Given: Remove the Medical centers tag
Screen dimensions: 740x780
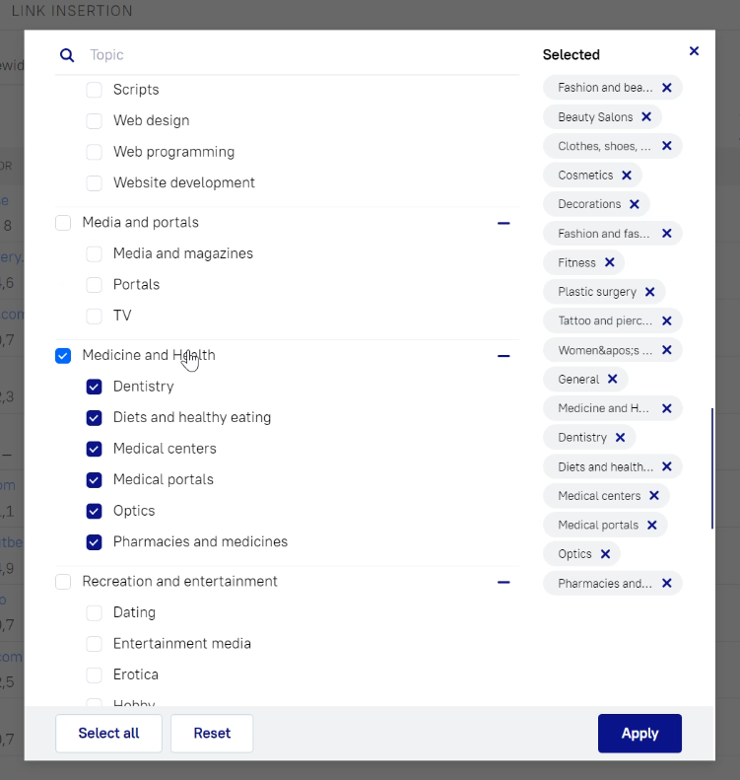Looking at the screenshot, I should [x=654, y=495].
